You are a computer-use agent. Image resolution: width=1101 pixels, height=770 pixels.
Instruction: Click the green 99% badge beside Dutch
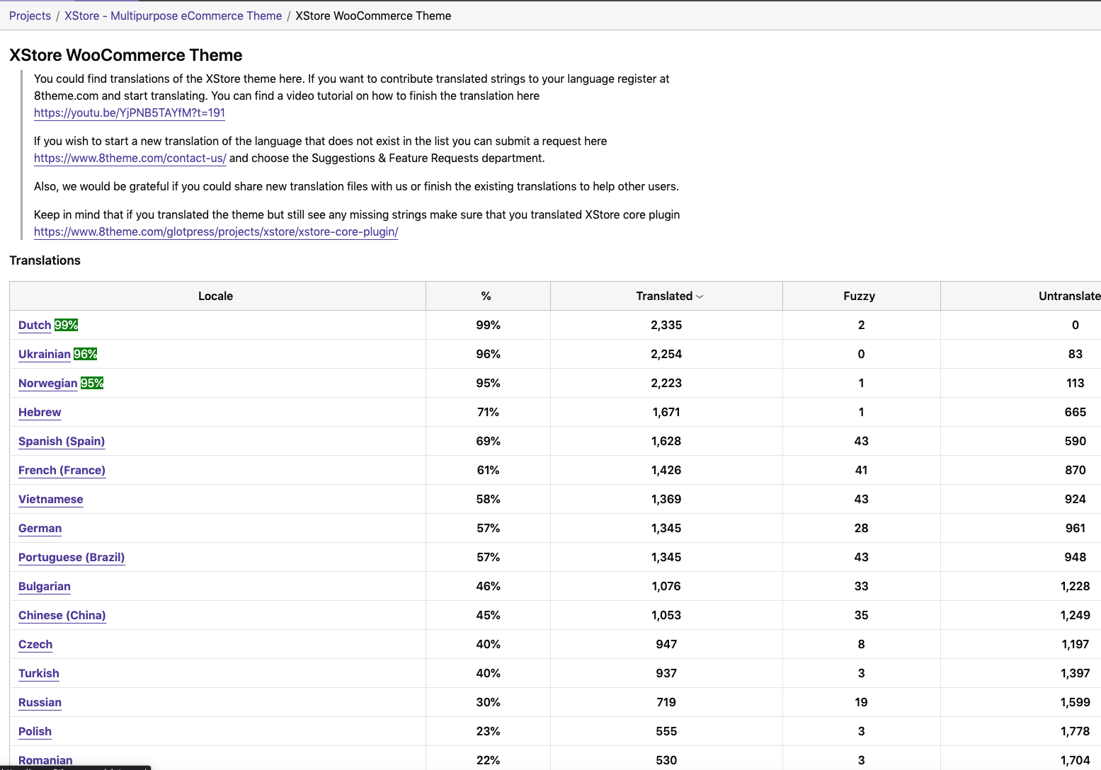pyautogui.click(x=67, y=325)
